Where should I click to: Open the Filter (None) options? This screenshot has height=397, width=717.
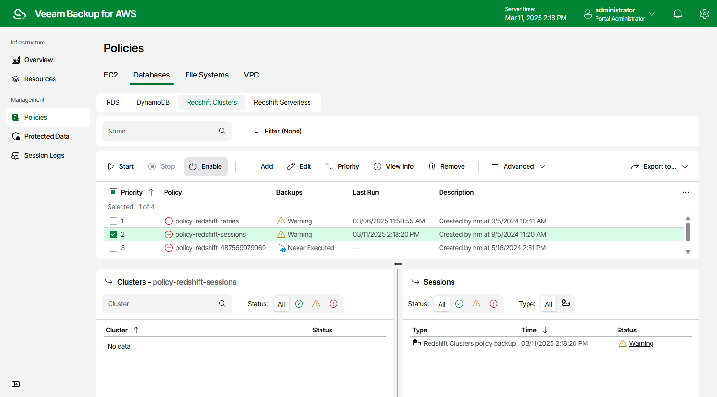click(x=277, y=131)
